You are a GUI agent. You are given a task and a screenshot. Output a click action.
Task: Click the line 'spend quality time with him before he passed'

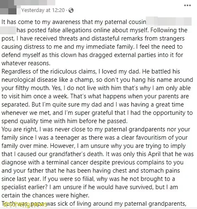click(64, 121)
